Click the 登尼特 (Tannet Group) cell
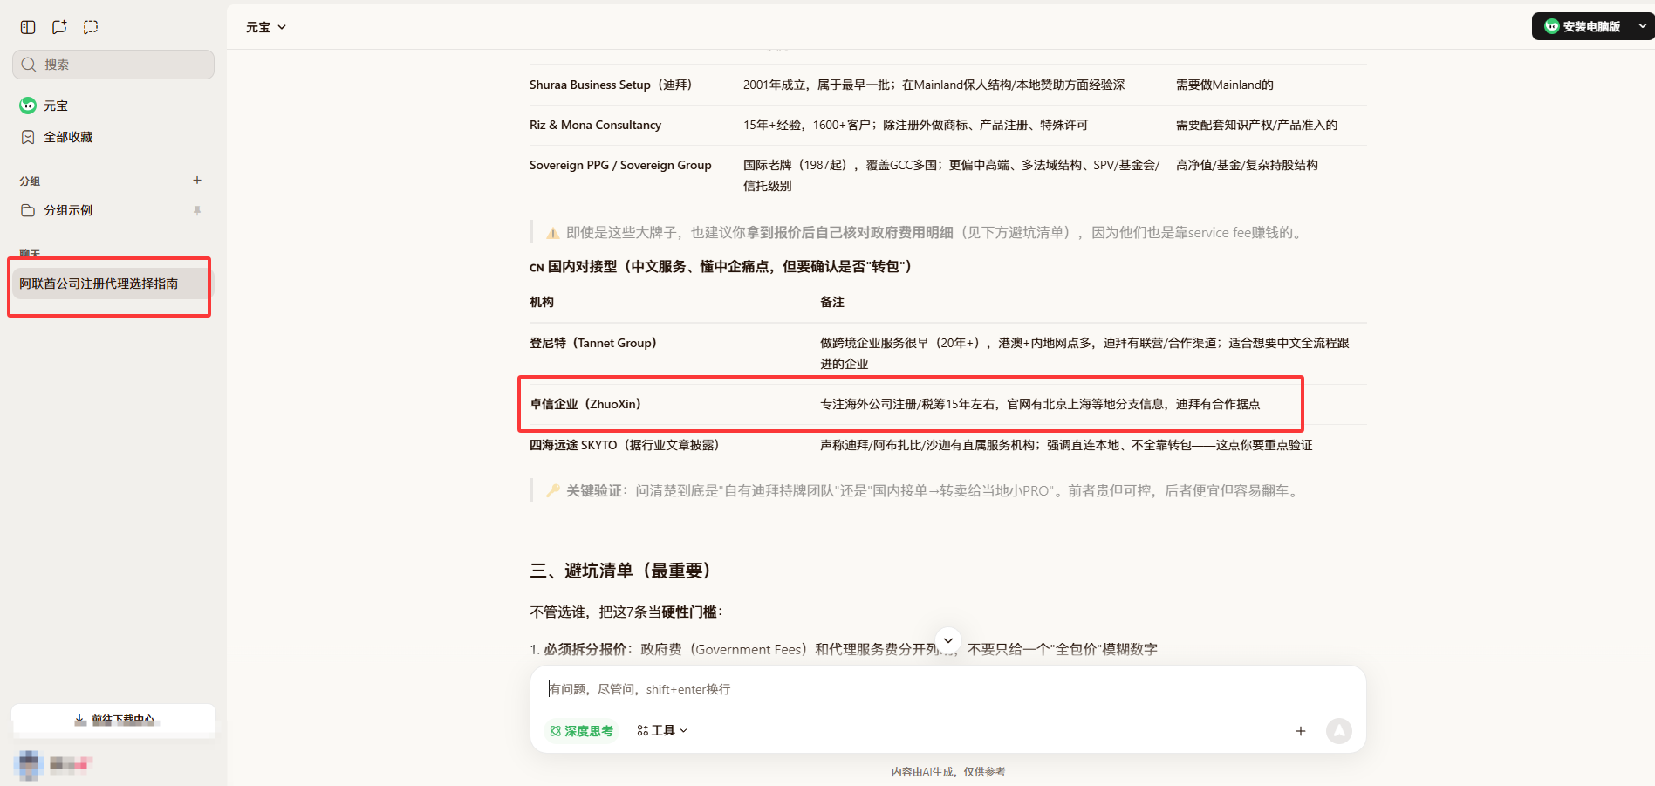 593,343
